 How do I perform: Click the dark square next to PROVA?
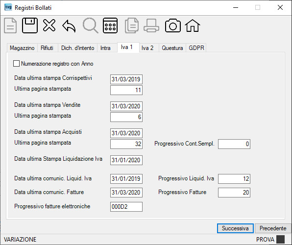tap(280, 239)
